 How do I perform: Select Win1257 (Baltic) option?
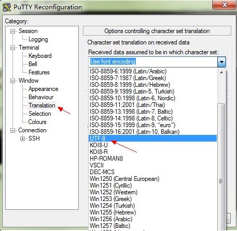[x=152, y=226]
